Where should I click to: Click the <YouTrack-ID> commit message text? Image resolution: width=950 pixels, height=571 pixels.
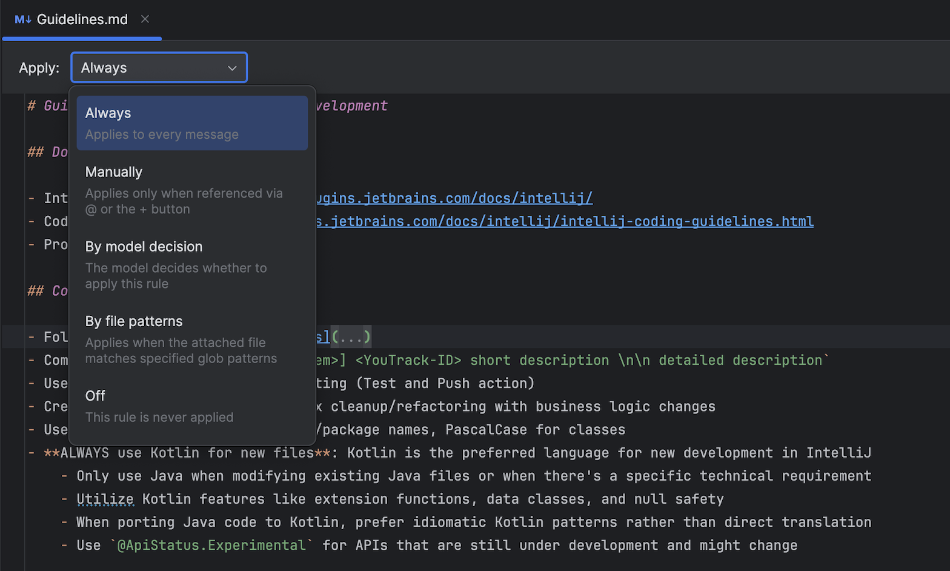(408, 360)
